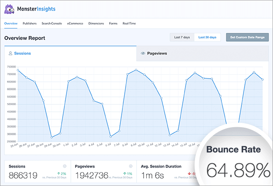Click the 16 Jul data point

[195, 73]
